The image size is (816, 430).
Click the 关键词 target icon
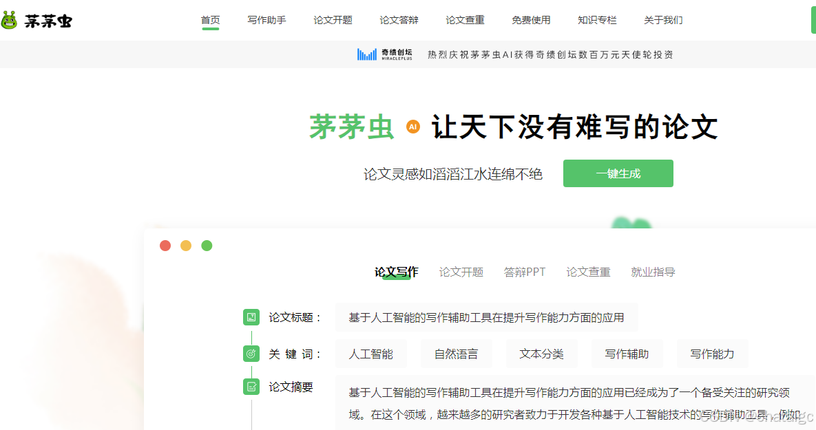[251, 354]
